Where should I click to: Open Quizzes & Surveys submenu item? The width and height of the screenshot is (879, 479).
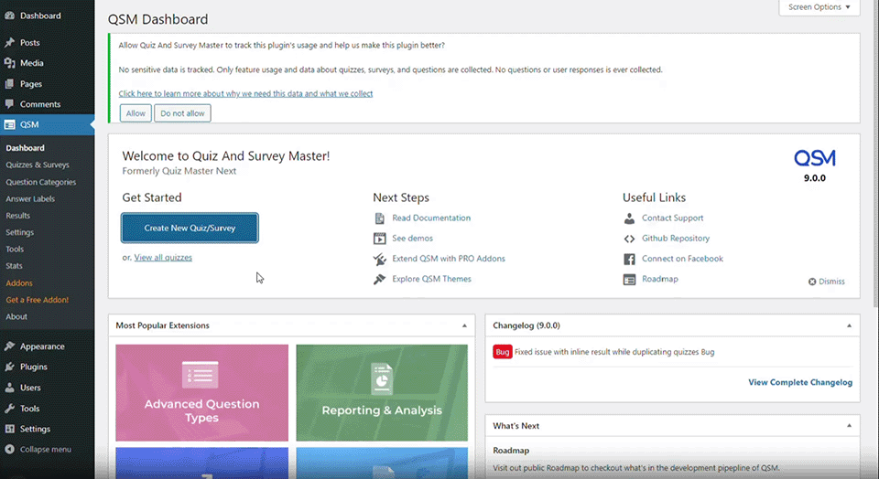[38, 165]
